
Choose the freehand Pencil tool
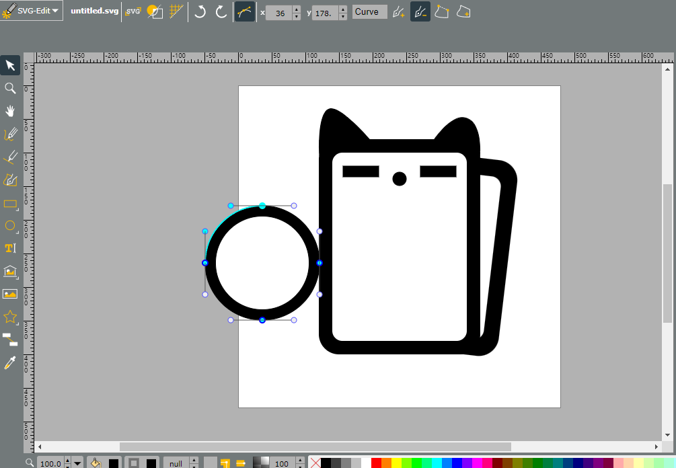[10, 134]
